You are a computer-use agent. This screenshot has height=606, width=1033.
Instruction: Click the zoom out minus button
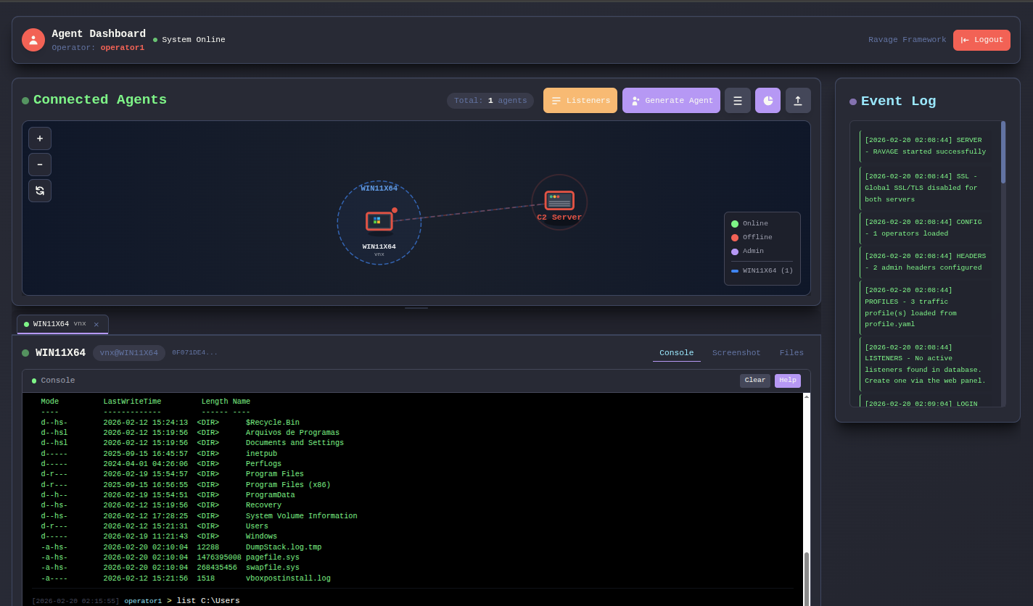pyautogui.click(x=40, y=165)
